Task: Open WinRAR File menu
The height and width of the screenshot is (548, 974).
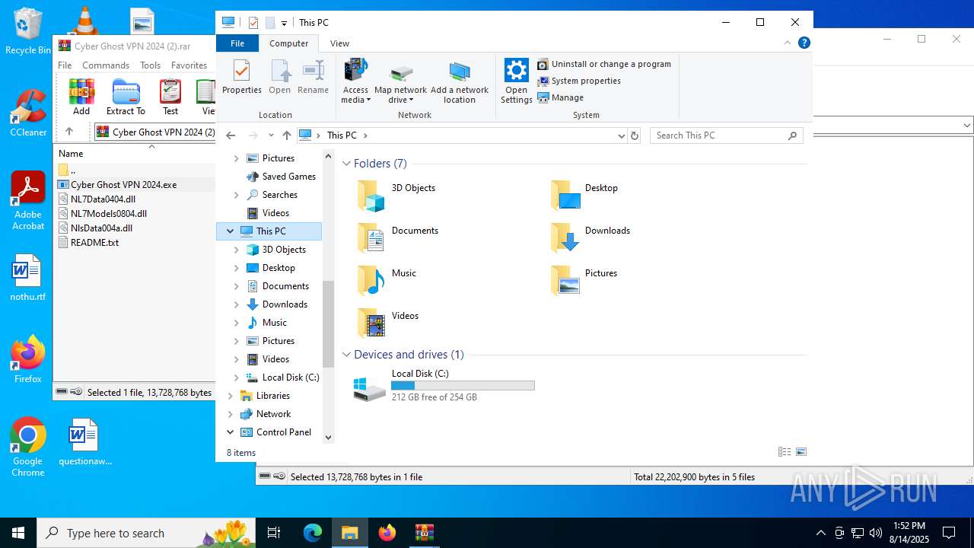Action: [65, 65]
